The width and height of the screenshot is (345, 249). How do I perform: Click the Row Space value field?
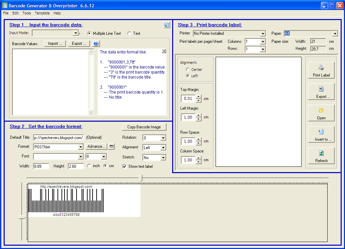(188, 141)
